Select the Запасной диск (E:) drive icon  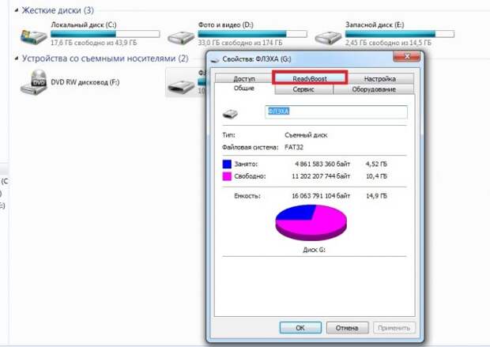[x=328, y=37]
